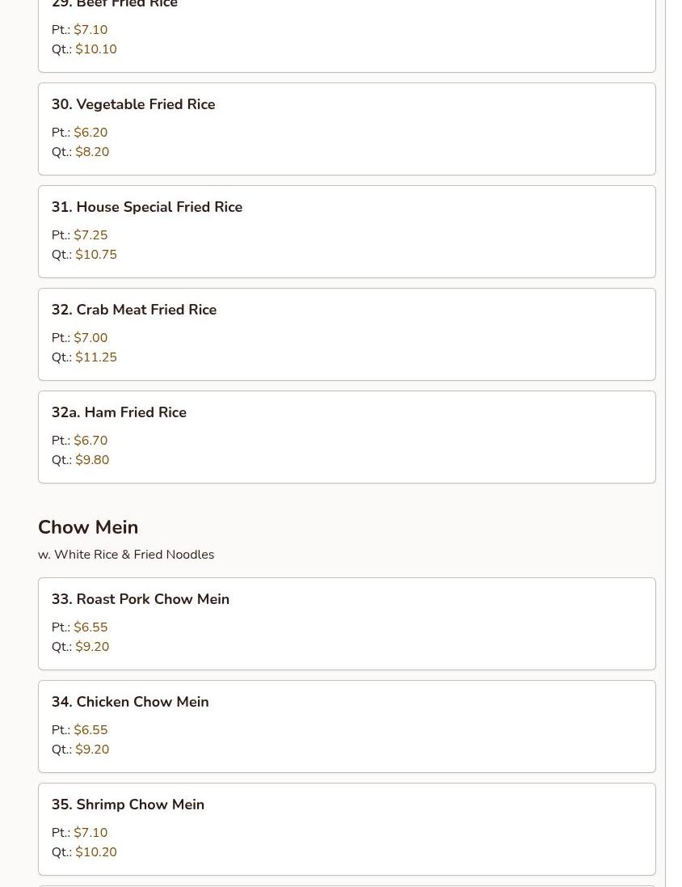Select the House Special Fried Rice title
682x887 pixels.
[147, 207]
